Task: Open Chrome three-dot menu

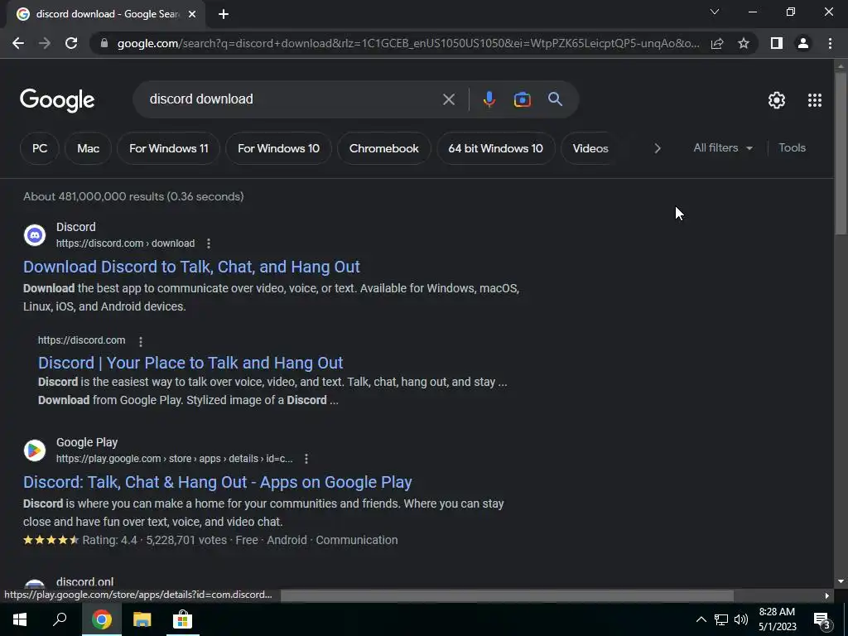Action: [830, 43]
